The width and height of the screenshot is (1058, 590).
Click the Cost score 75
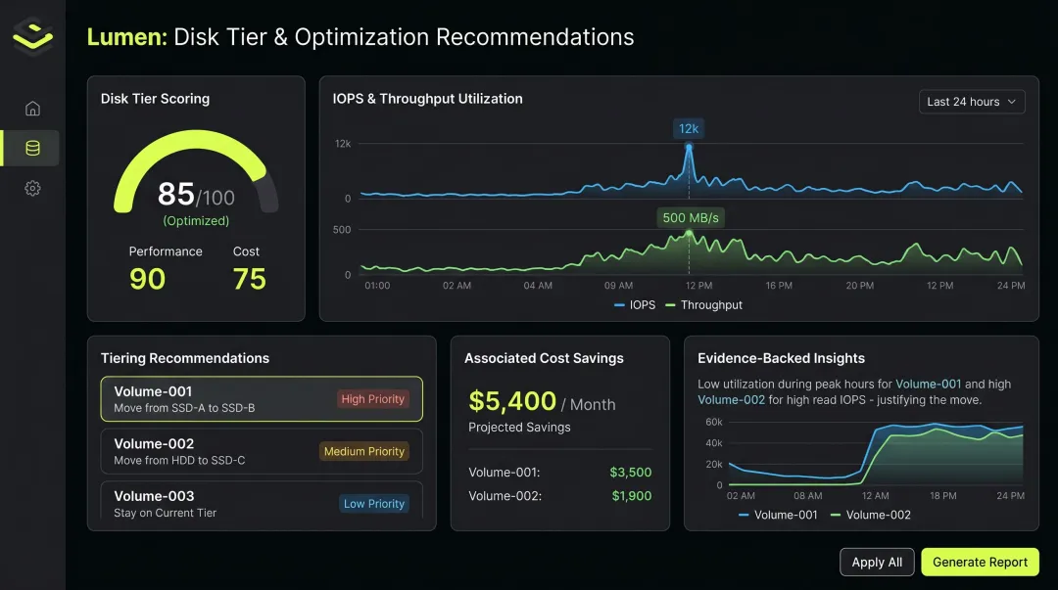coord(249,279)
